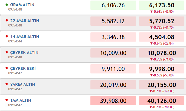Click red down arrow beside 14 AYAR ALTIN
This screenshot has width=186, height=111.
pyautogui.click(x=7, y=36)
